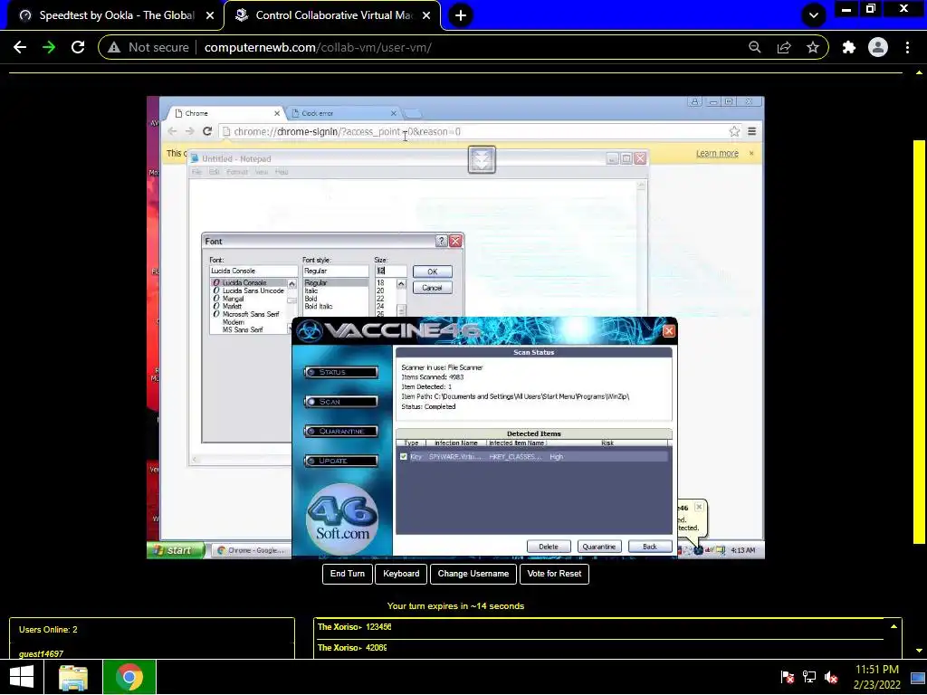Click the Quarantine button below detected items

tap(599, 547)
